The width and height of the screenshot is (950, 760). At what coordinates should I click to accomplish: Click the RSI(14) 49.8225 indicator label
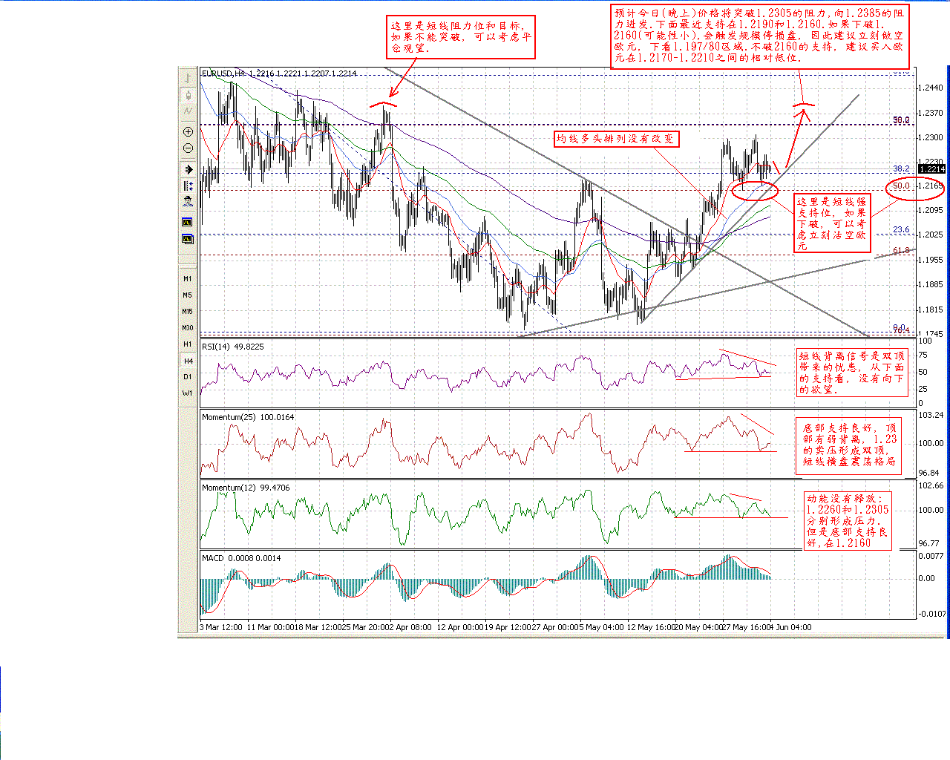(233, 347)
